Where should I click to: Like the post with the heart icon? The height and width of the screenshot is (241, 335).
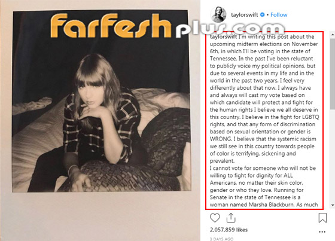[x=215, y=218]
